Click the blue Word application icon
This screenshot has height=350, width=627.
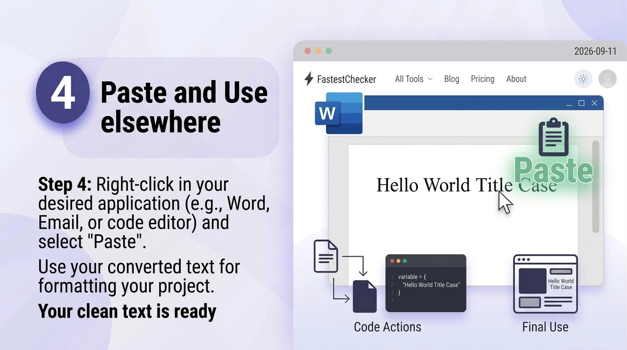[339, 113]
